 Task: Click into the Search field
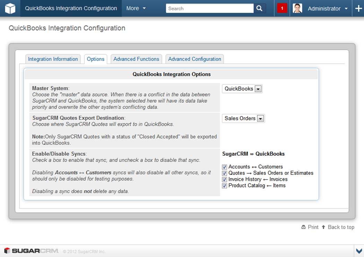(x=210, y=8)
